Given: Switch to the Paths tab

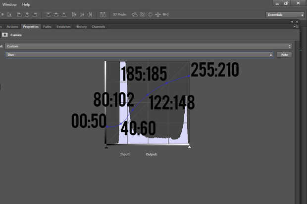Looking at the screenshot, I should (47, 27).
